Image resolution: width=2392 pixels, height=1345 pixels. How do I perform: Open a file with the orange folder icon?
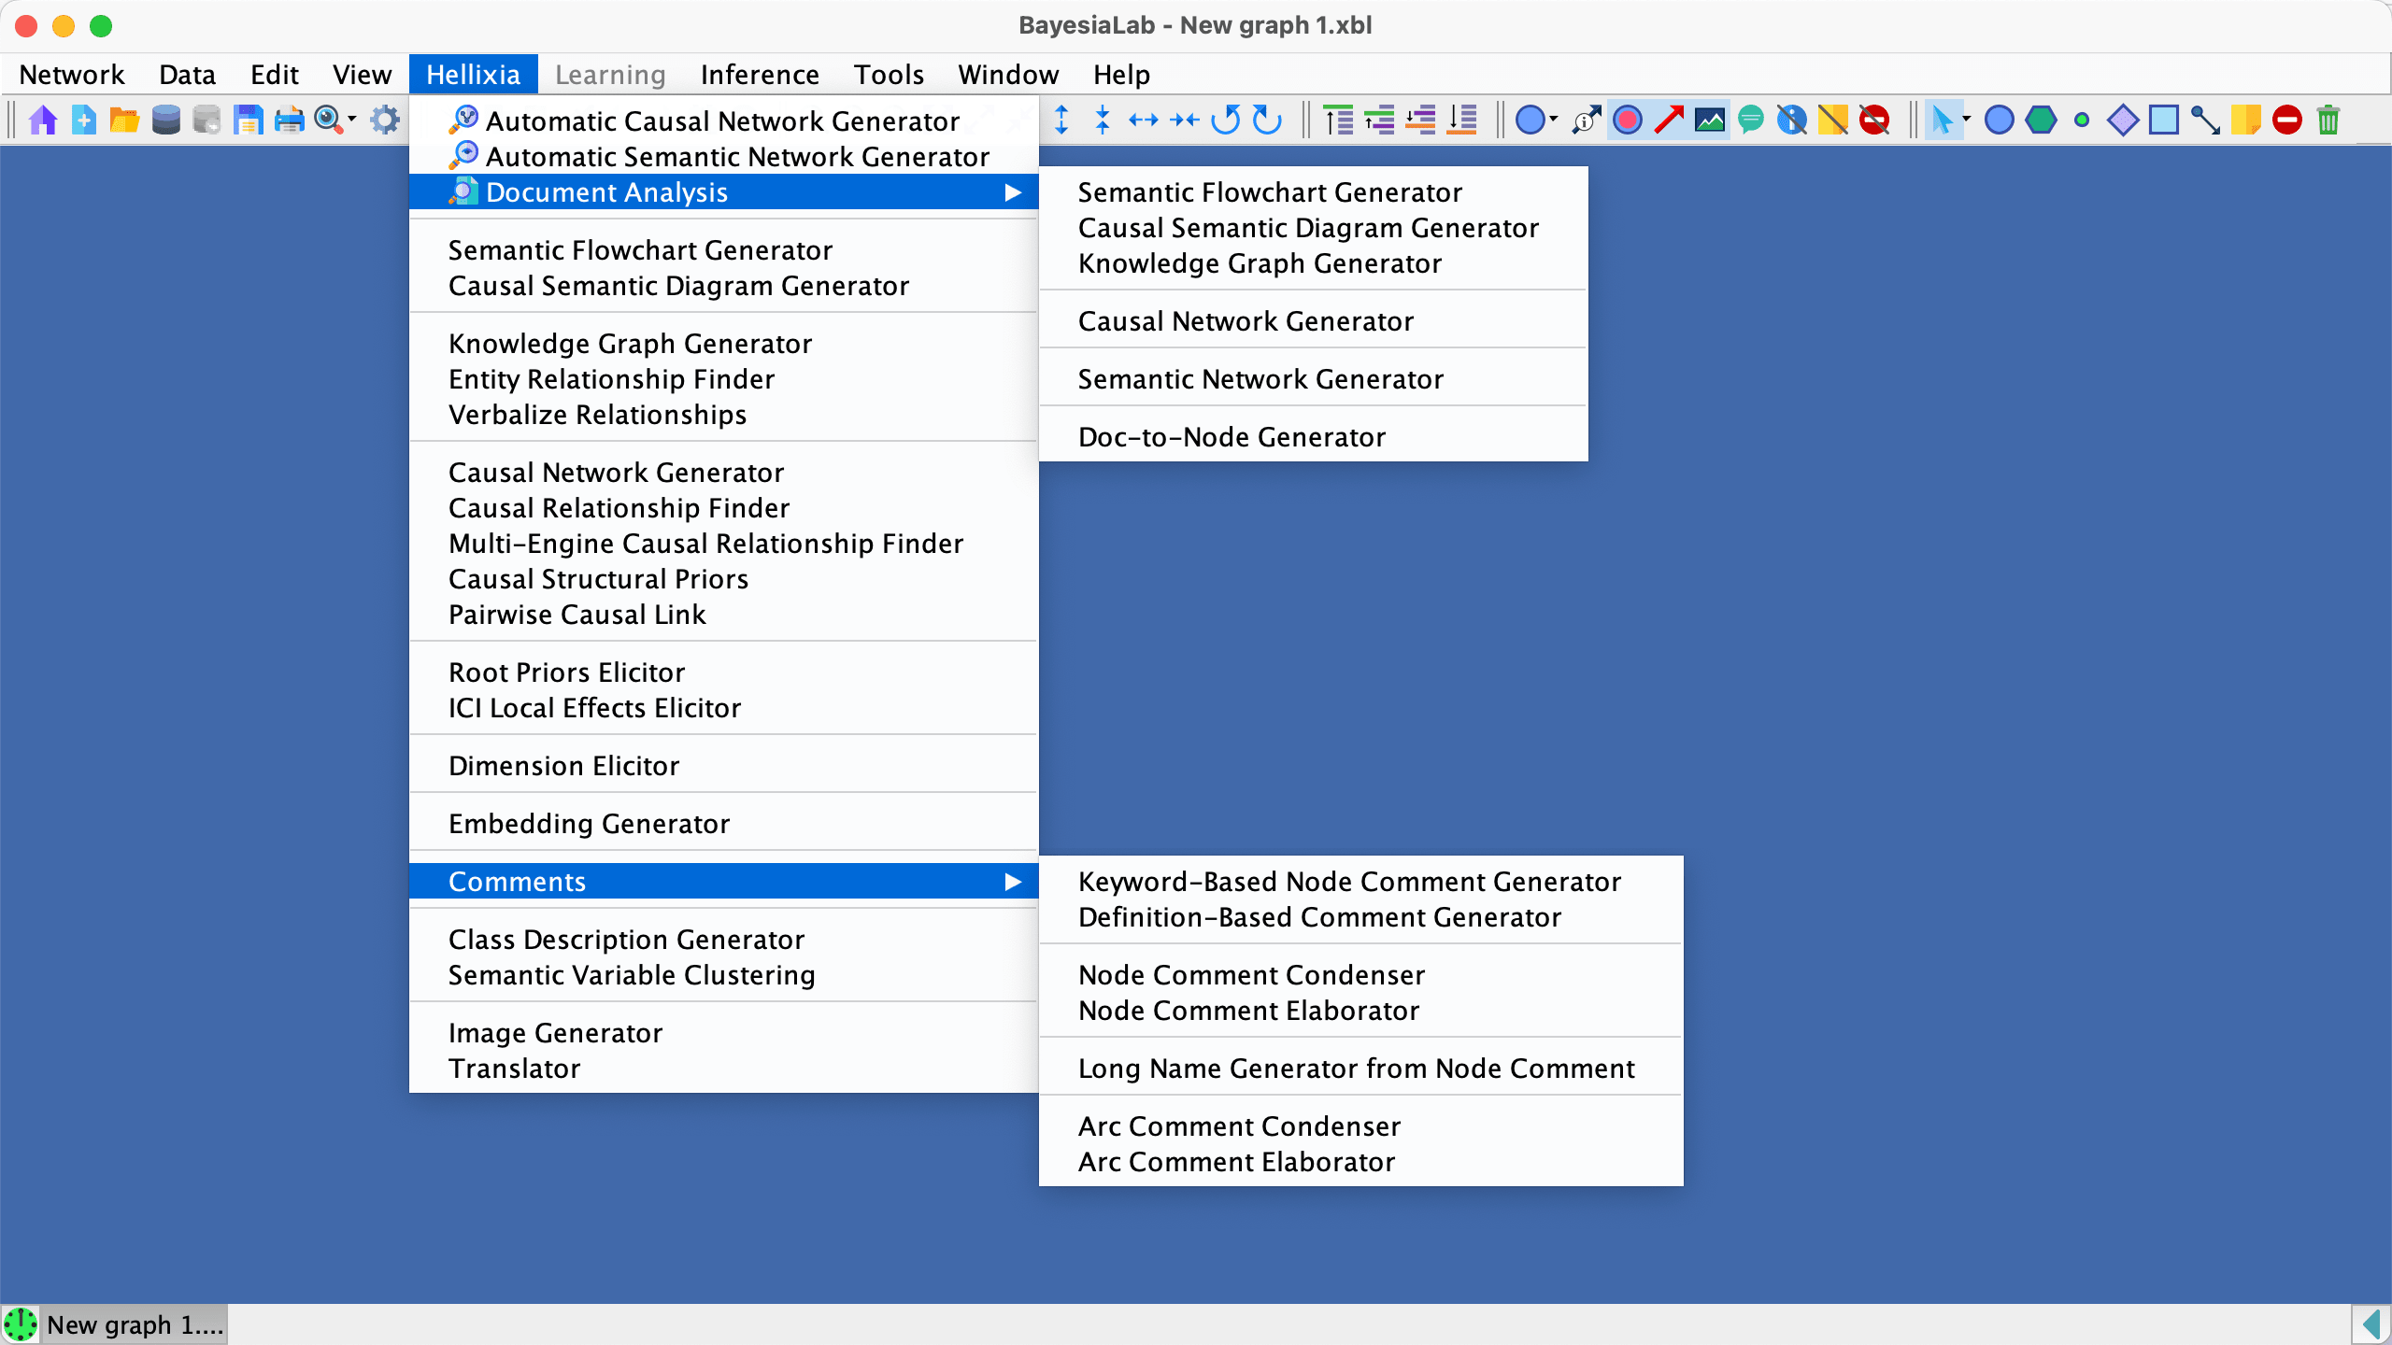point(124,120)
